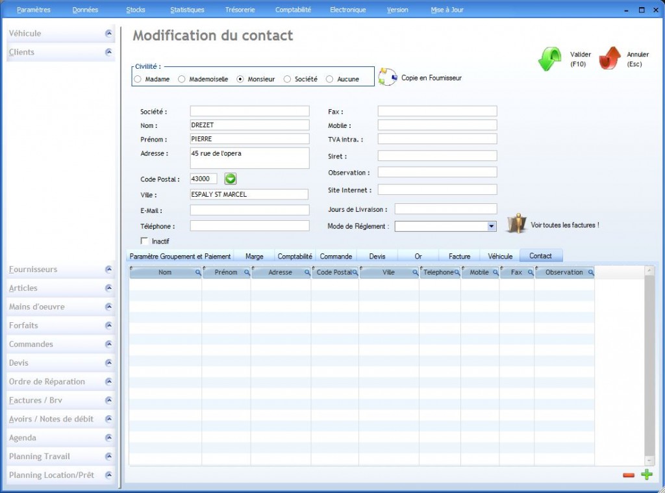
Task: Open the Statistiques menu
Action: [x=187, y=9]
